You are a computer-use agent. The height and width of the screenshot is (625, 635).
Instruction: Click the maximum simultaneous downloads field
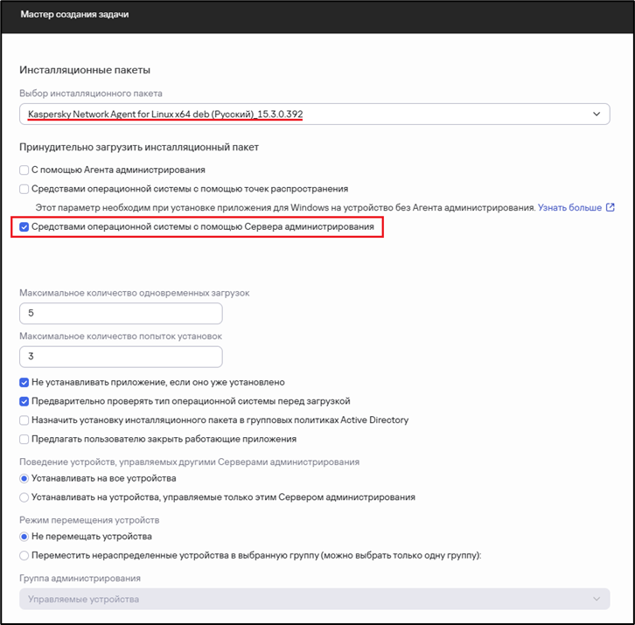(121, 313)
